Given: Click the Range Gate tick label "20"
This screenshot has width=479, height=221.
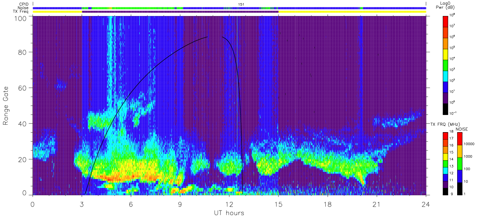Looking at the screenshot, I should coord(23,159).
